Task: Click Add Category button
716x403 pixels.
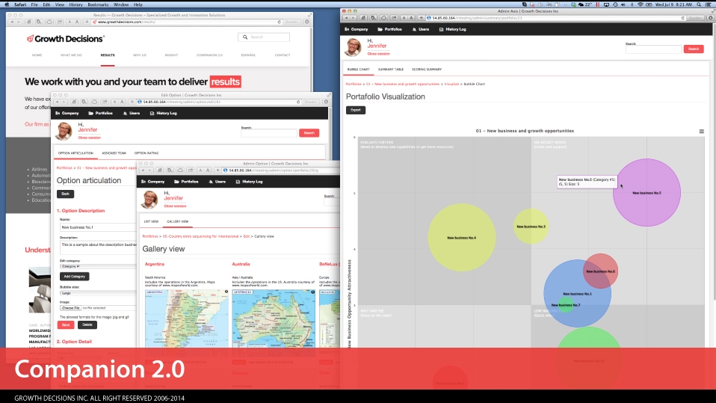Action: click(75, 277)
